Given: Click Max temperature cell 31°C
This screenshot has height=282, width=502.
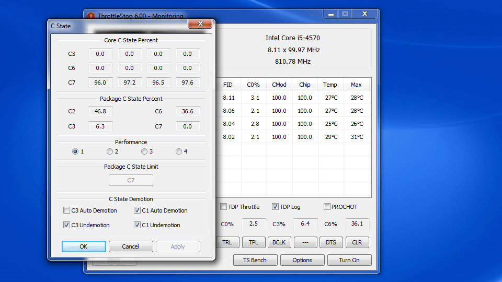Looking at the screenshot, I should [357, 137].
